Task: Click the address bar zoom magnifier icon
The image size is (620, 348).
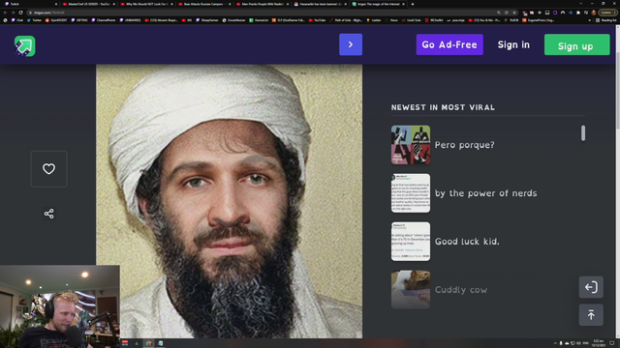Action: click(x=499, y=13)
